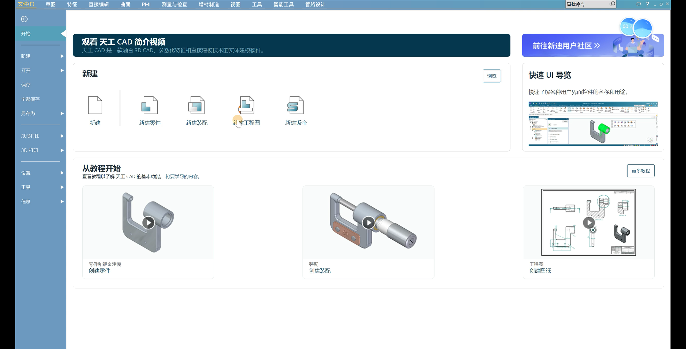Click the 查找命令 search field
Screen dimensions: 686x349
[587, 4]
